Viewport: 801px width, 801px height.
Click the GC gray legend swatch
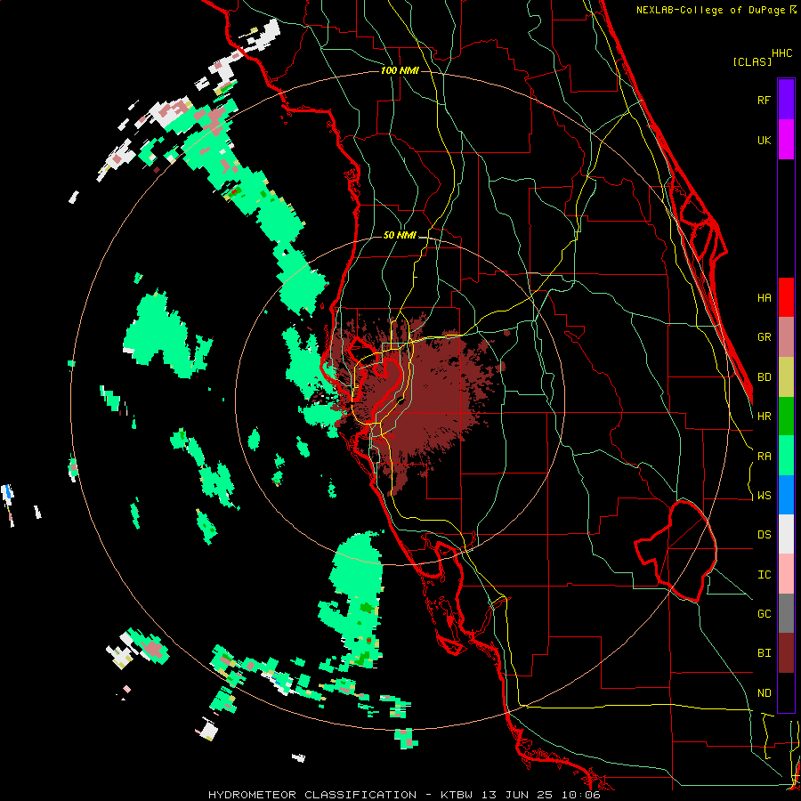[786, 613]
